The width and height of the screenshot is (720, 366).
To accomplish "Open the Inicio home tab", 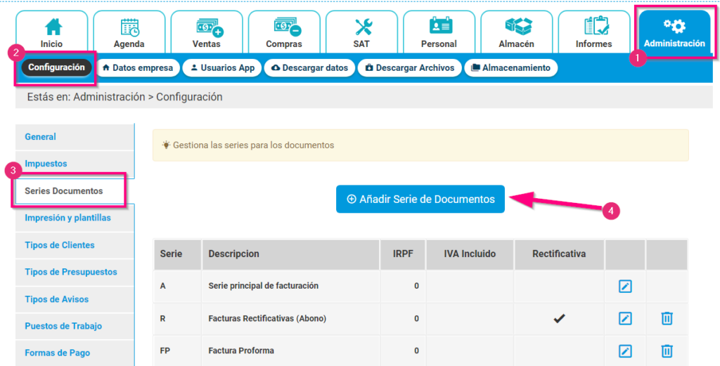I will point(51,32).
